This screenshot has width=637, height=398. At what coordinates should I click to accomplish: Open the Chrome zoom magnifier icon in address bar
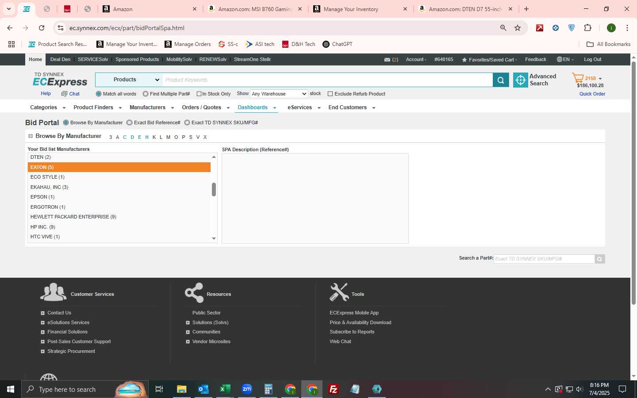click(x=503, y=28)
